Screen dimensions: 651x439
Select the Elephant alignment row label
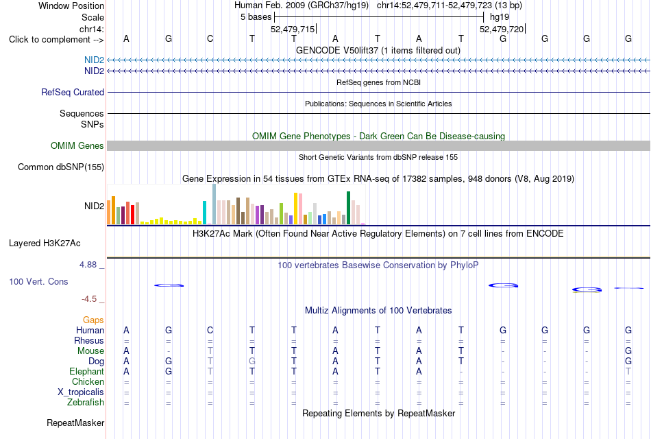coord(86,371)
